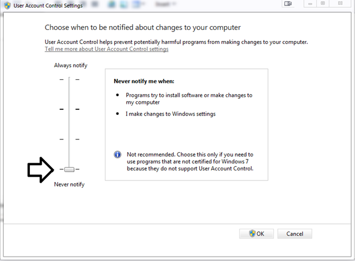Click the Cancel button
Screen dimensions: 355x261
pyautogui.click(x=295, y=234)
